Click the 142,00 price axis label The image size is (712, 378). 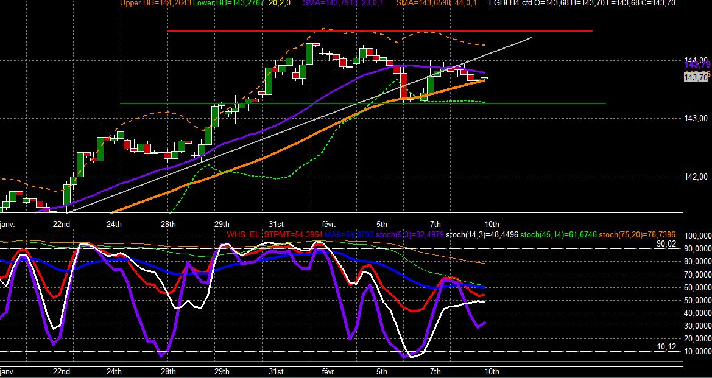pyautogui.click(x=695, y=177)
